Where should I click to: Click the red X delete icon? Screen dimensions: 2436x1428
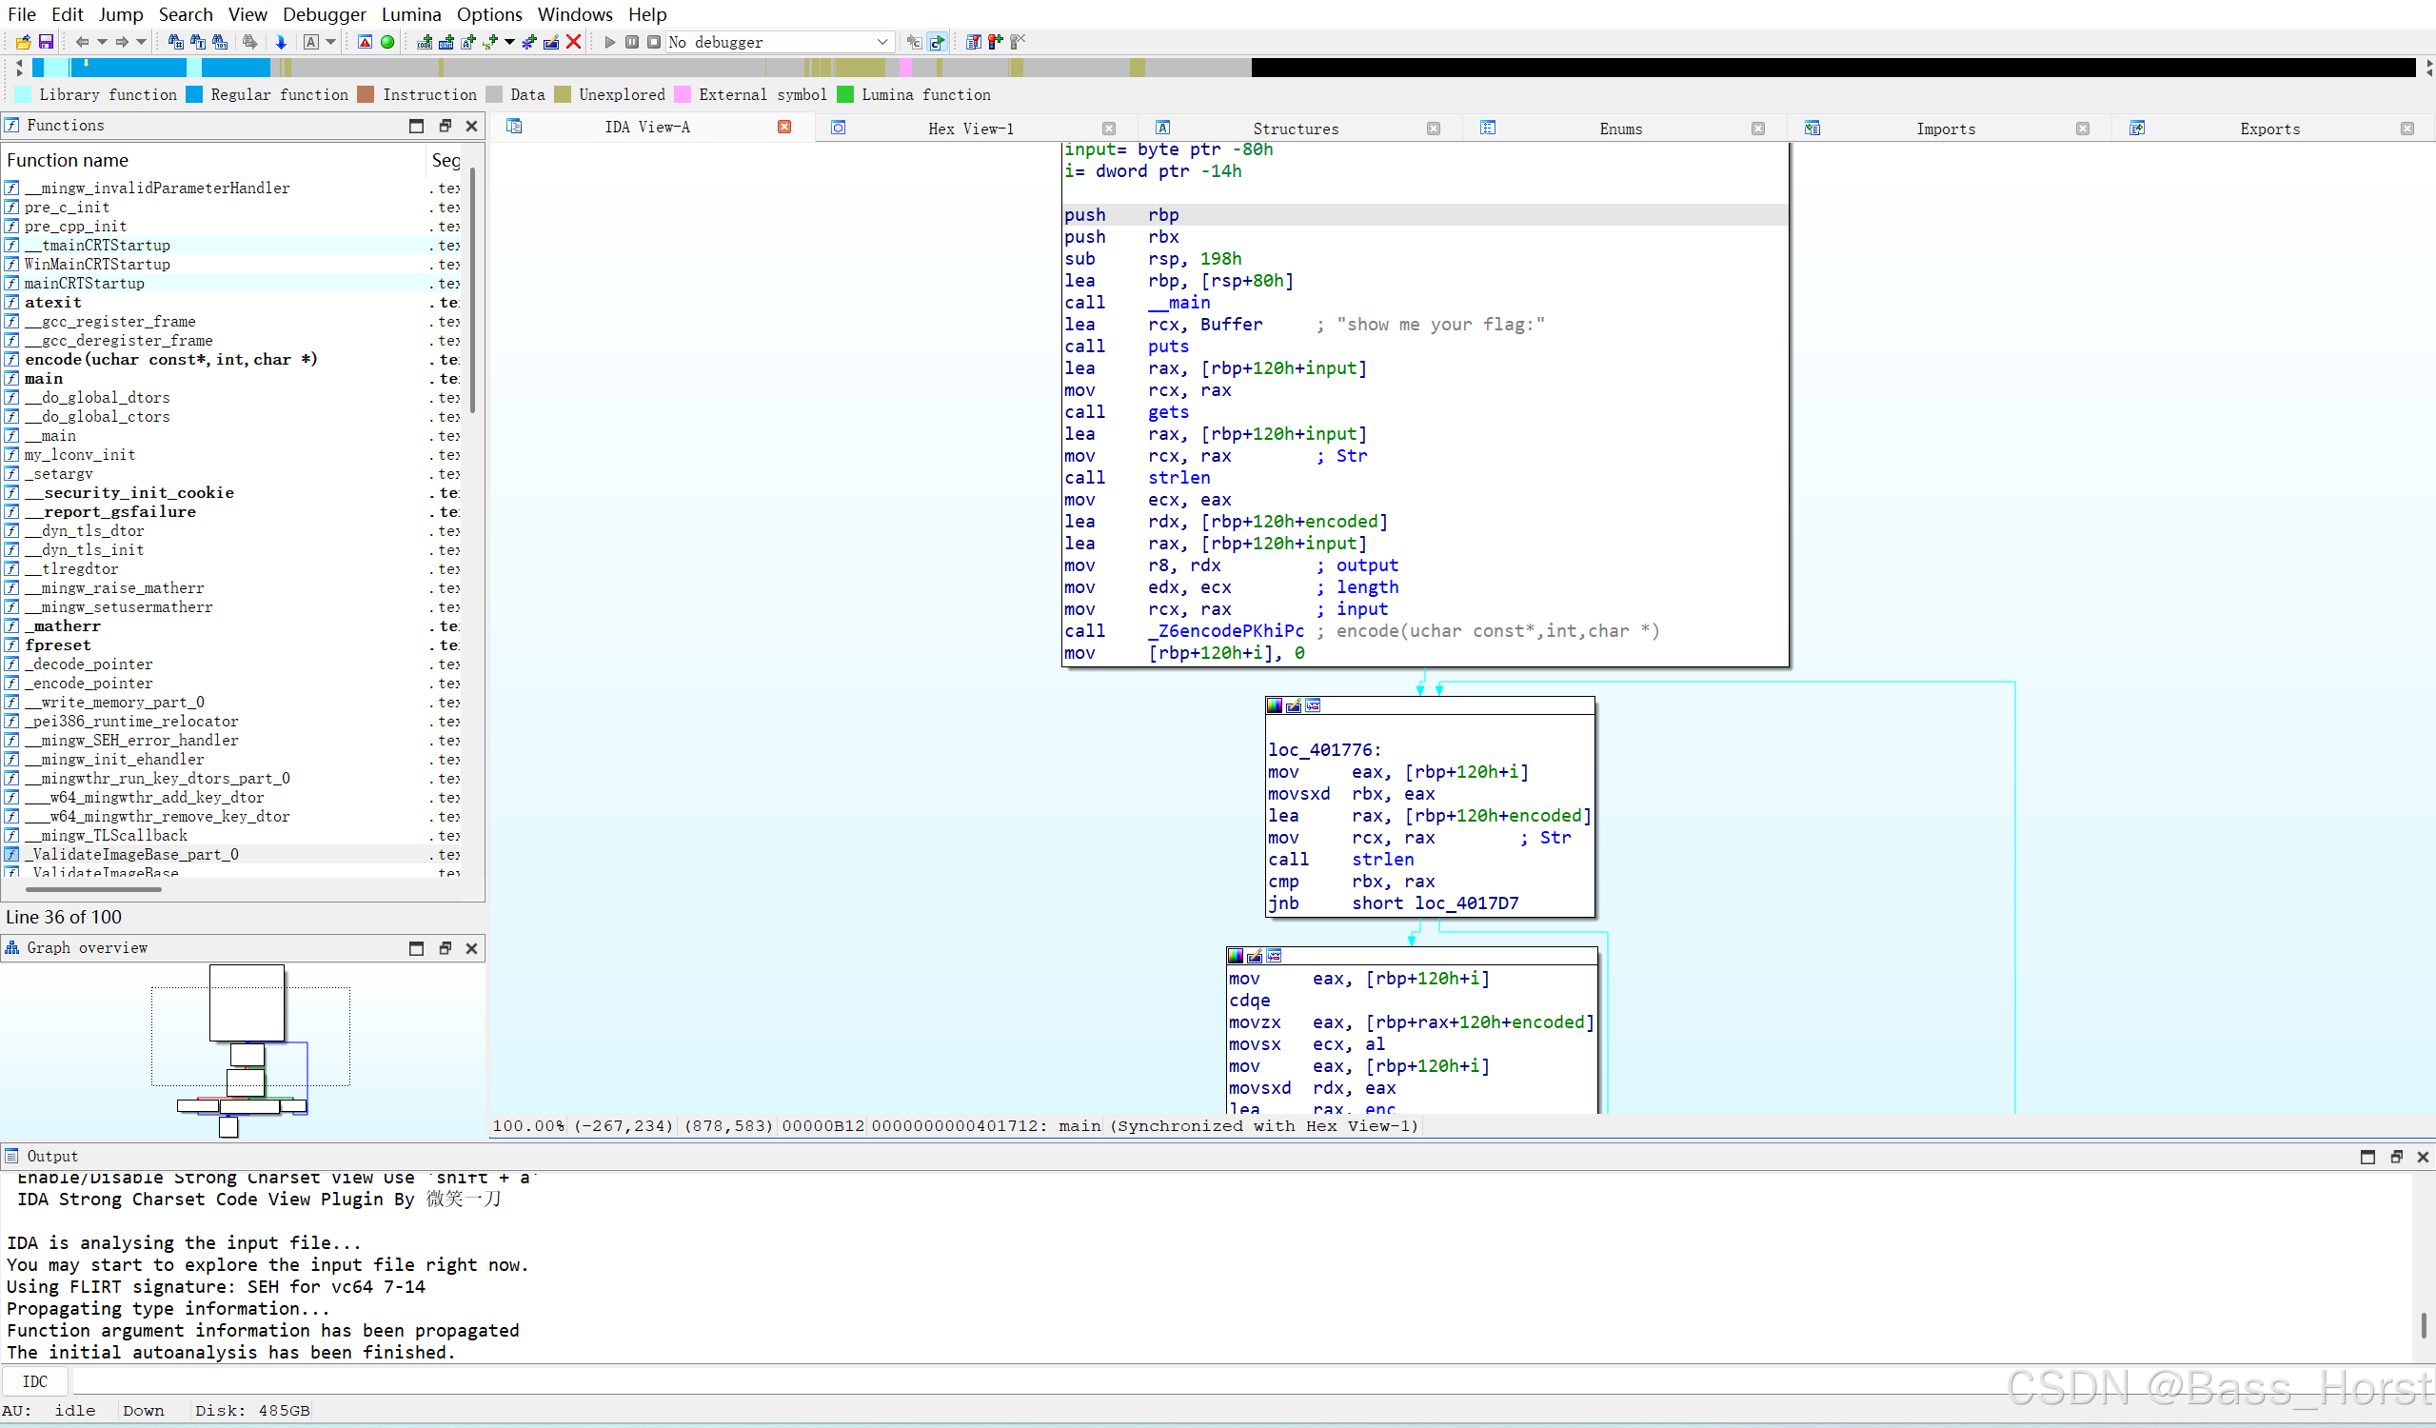[x=573, y=42]
